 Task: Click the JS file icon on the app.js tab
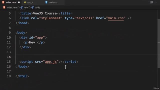[x=25, y=2]
